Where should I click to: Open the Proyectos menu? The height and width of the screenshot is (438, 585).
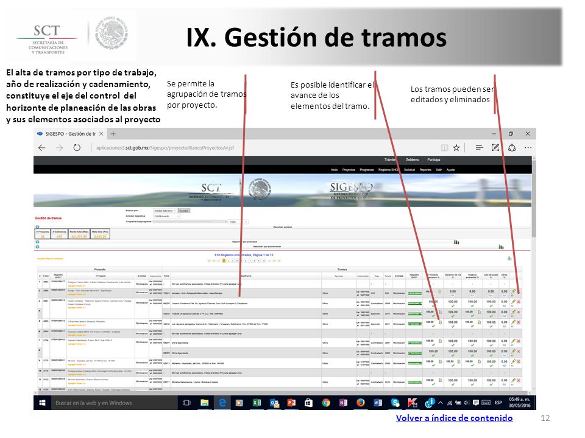tap(349, 170)
